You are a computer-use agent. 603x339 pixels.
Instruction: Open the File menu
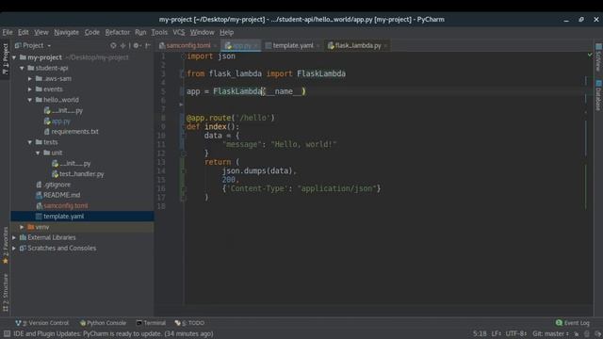[8, 32]
